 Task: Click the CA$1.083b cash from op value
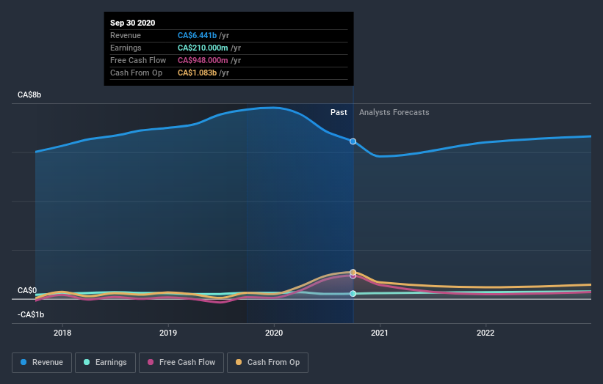click(197, 73)
